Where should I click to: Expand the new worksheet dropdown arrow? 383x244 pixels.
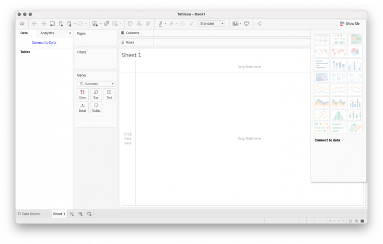point(101,24)
